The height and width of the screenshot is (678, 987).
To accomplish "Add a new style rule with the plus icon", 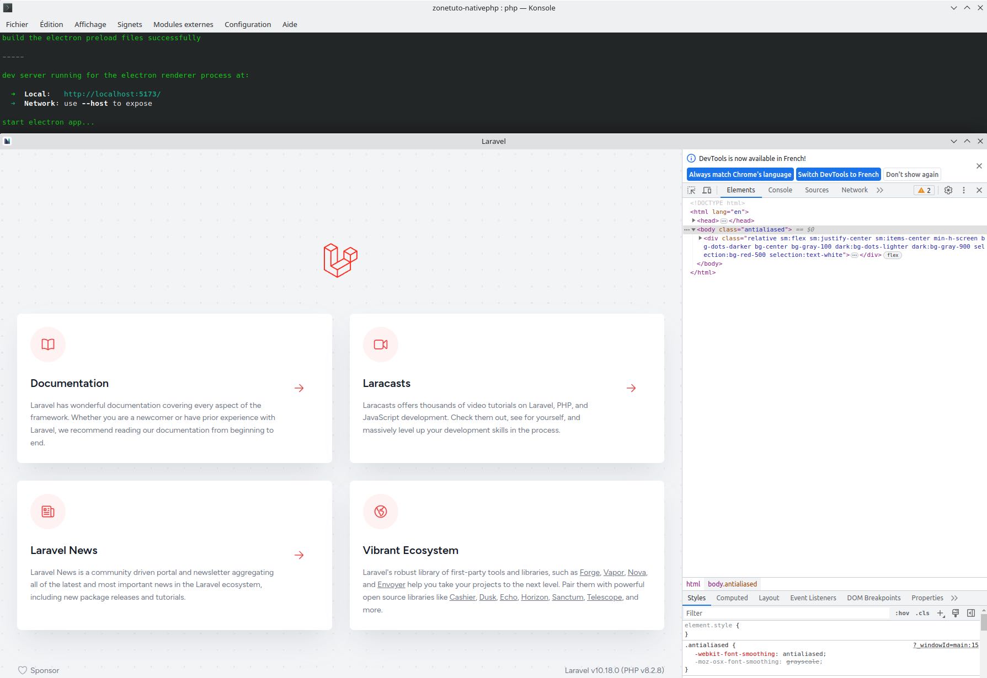I will point(941,613).
